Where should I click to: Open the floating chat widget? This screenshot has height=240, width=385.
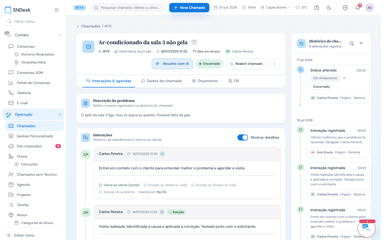(x=367, y=229)
